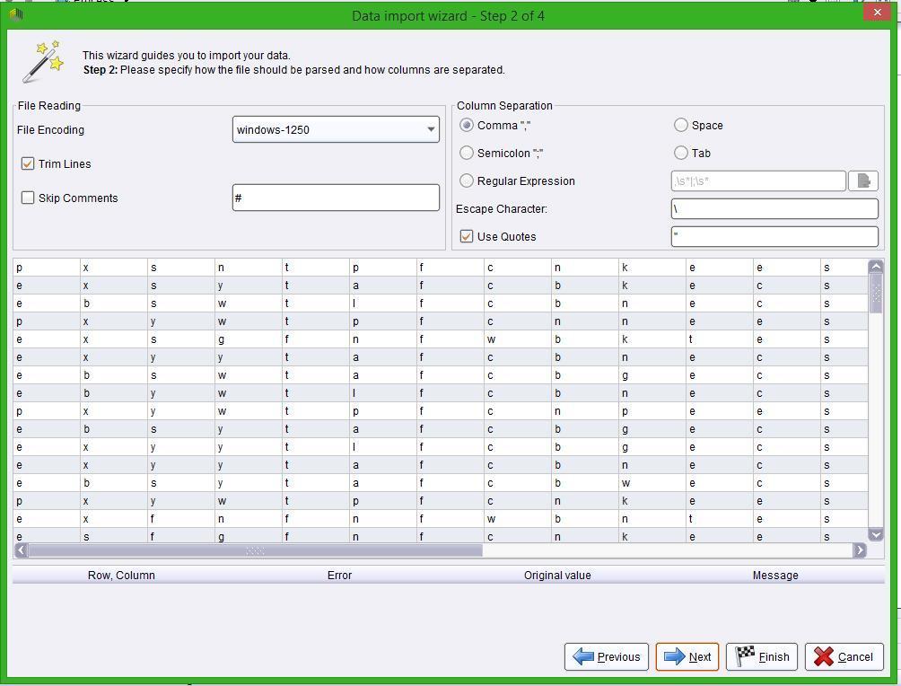
Task: Click the regular expression file icon button
Action: pos(863,180)
